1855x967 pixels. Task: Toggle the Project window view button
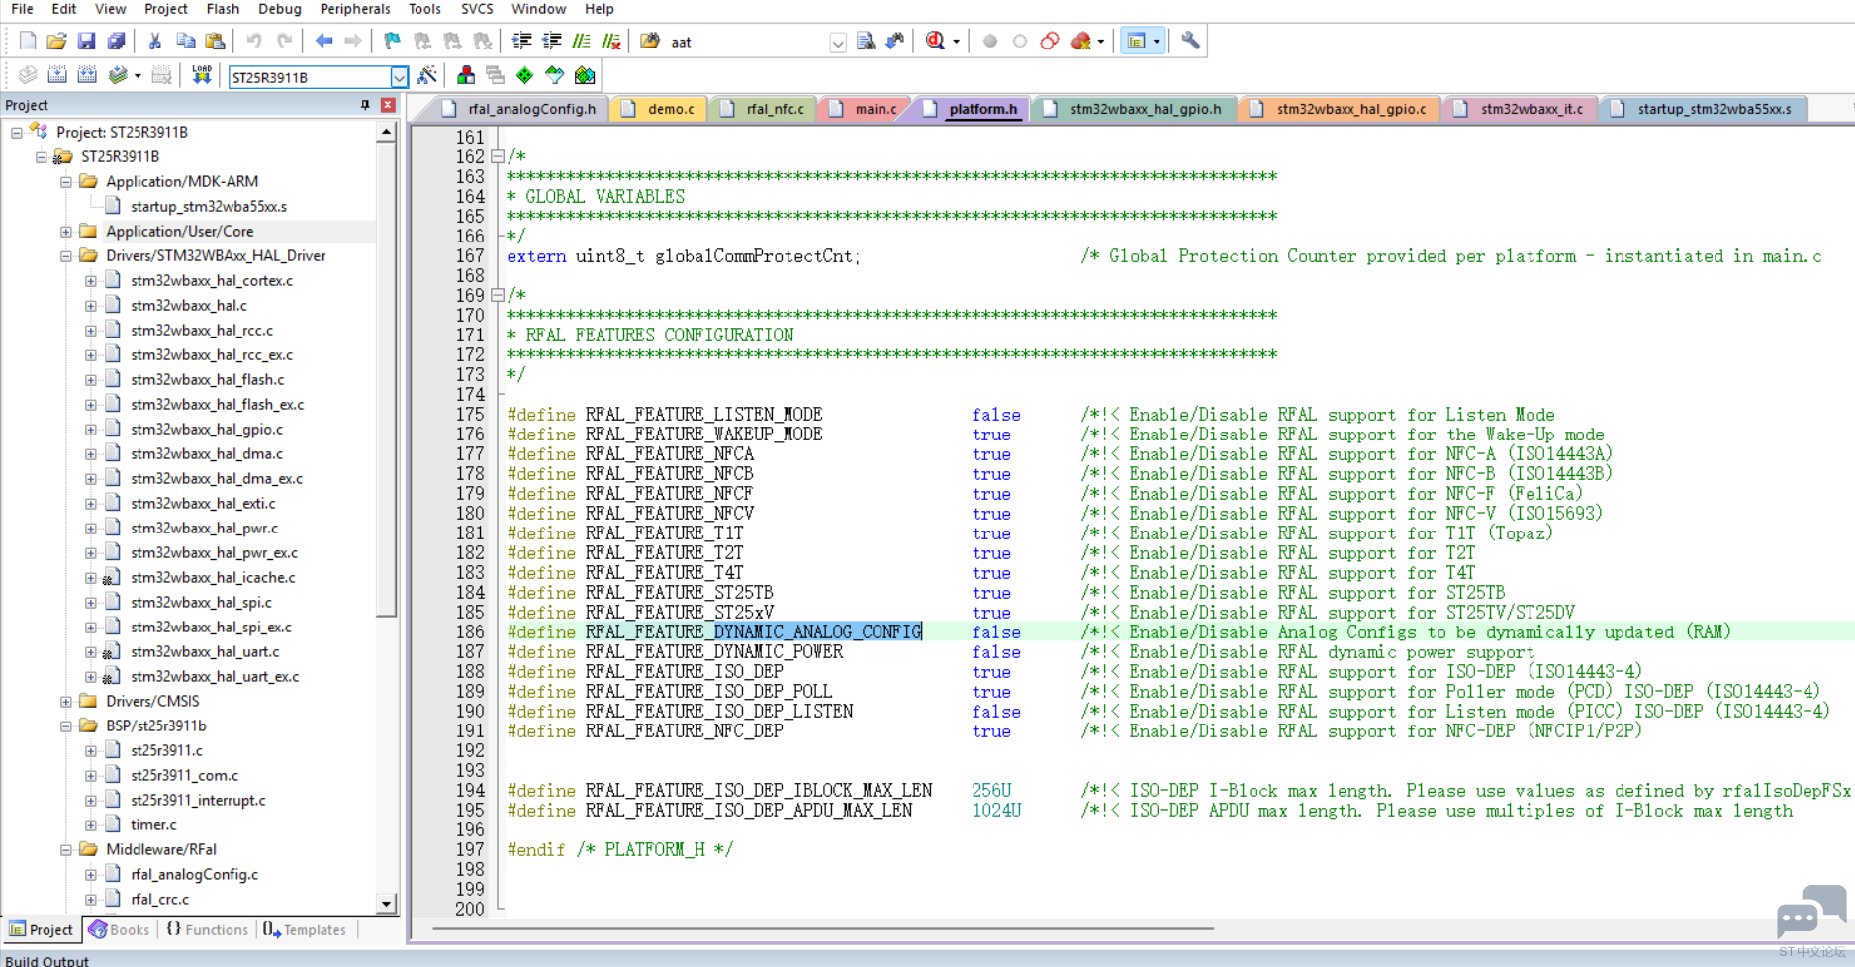[1137, 42]
